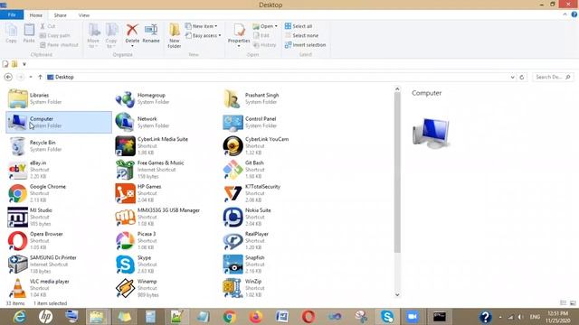Click the taskbar volume speaker icon
Screen dimensions: 579x325
coord(520,317)
